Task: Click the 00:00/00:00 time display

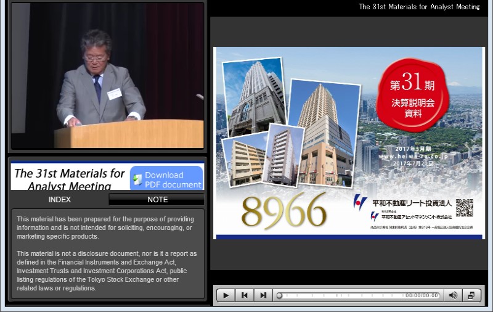Action: [x=422, y=295]
